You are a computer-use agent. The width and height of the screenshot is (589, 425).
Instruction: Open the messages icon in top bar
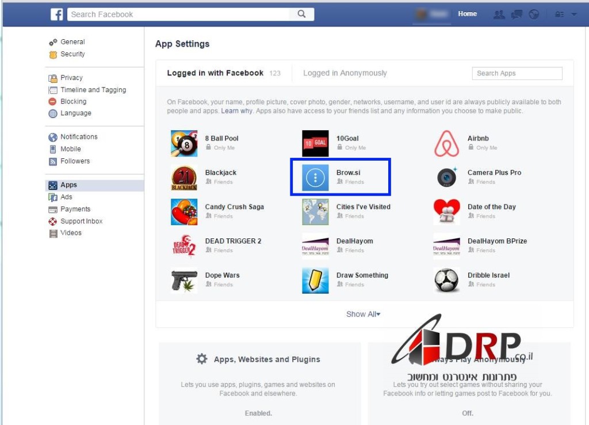click(x=517, y=15)
